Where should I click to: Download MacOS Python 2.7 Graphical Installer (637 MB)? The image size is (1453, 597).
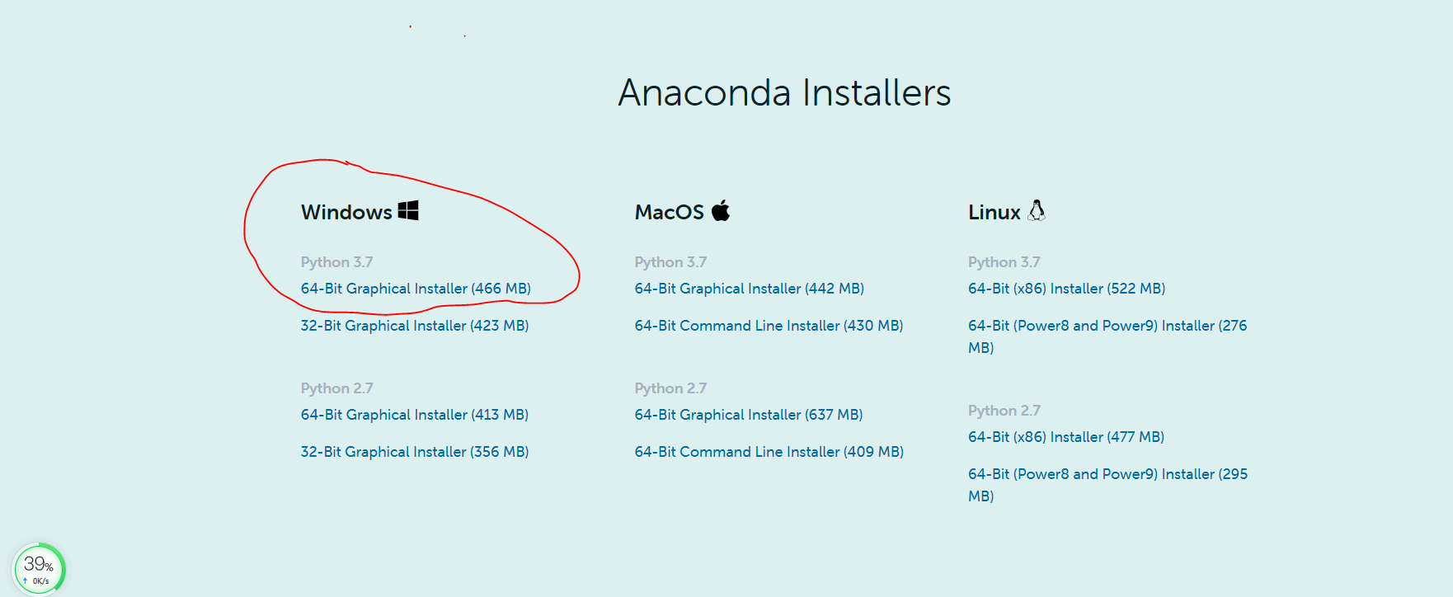(x=748, y=415)
